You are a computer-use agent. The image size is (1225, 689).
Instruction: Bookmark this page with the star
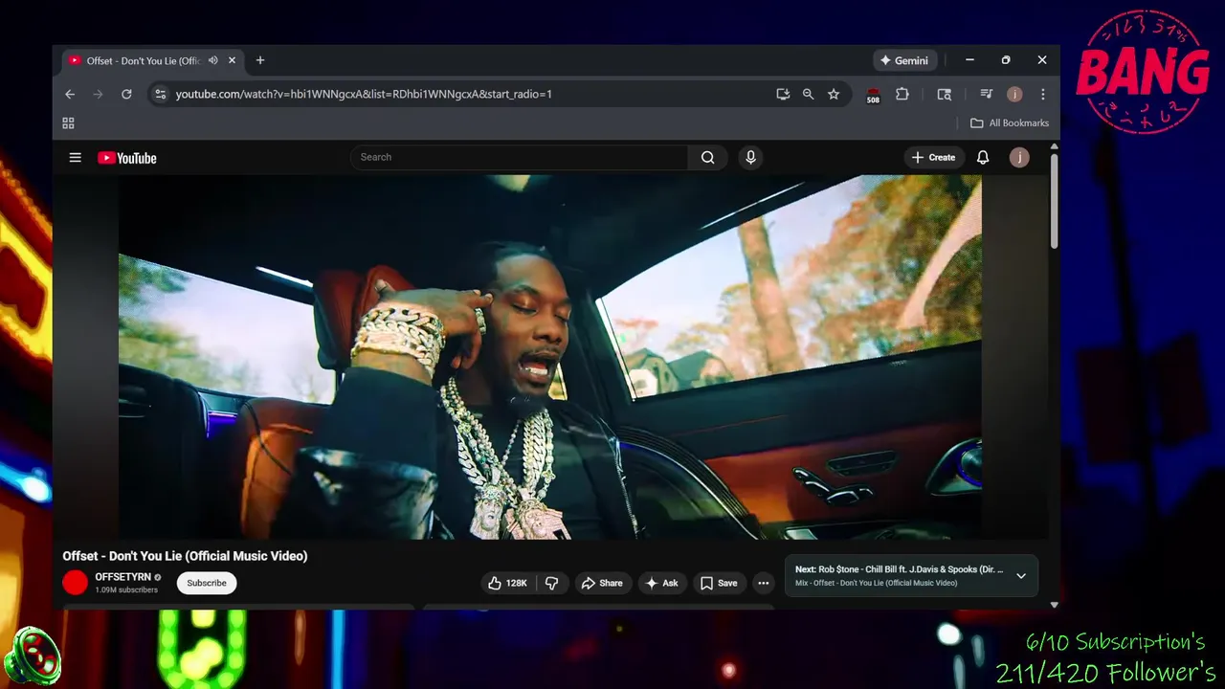[834, 94]
